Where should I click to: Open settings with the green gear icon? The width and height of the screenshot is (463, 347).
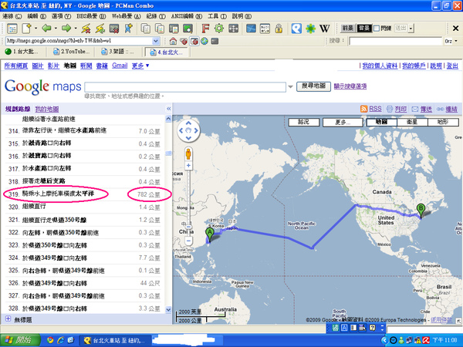[x=219, y=29]
